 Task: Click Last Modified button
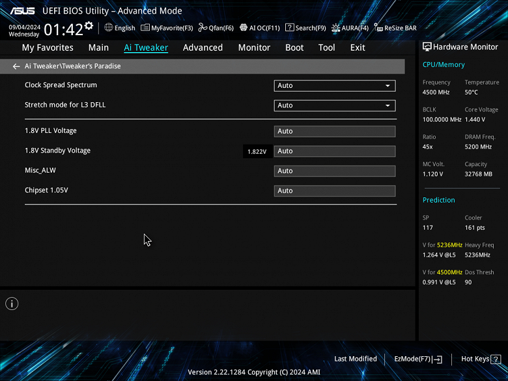point(356,359)
